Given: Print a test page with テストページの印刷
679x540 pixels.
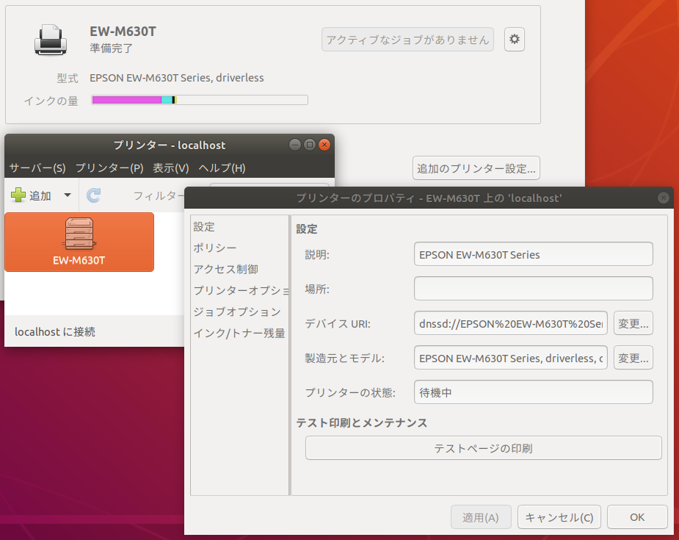Looking at the screenshot, I should [483, 447].
